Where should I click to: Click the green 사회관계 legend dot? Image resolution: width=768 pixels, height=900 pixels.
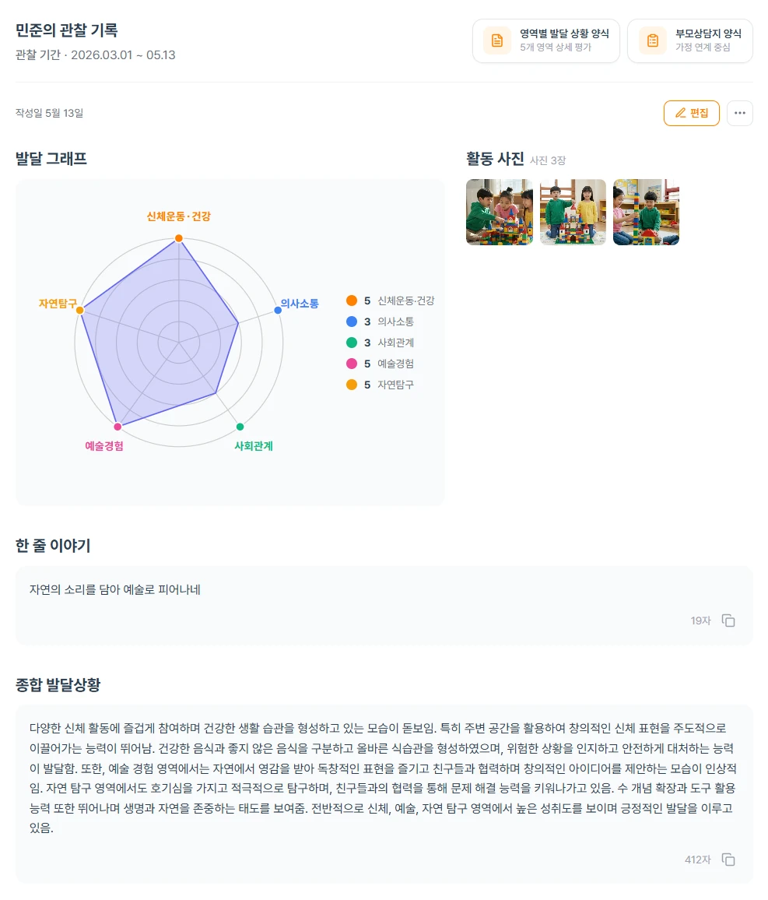point(352,343)
